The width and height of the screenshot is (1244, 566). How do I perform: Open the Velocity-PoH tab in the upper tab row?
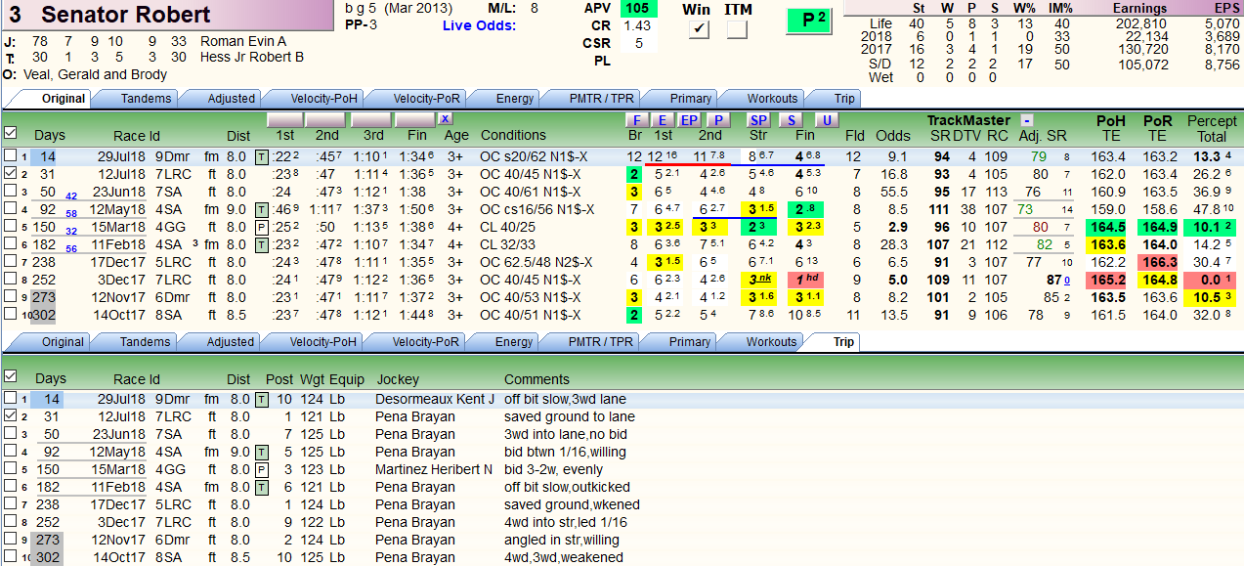(x=316, y=98)
